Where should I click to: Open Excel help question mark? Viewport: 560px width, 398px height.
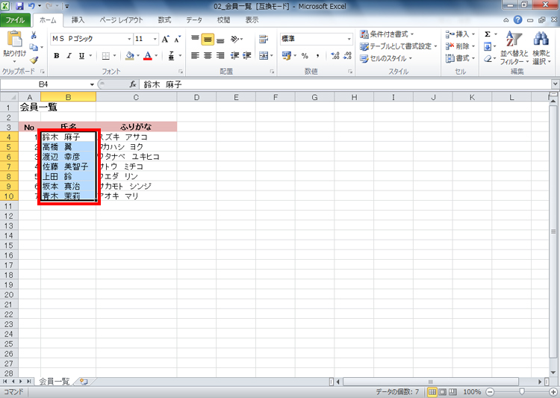pyautogui.click(x=518, y=20)
